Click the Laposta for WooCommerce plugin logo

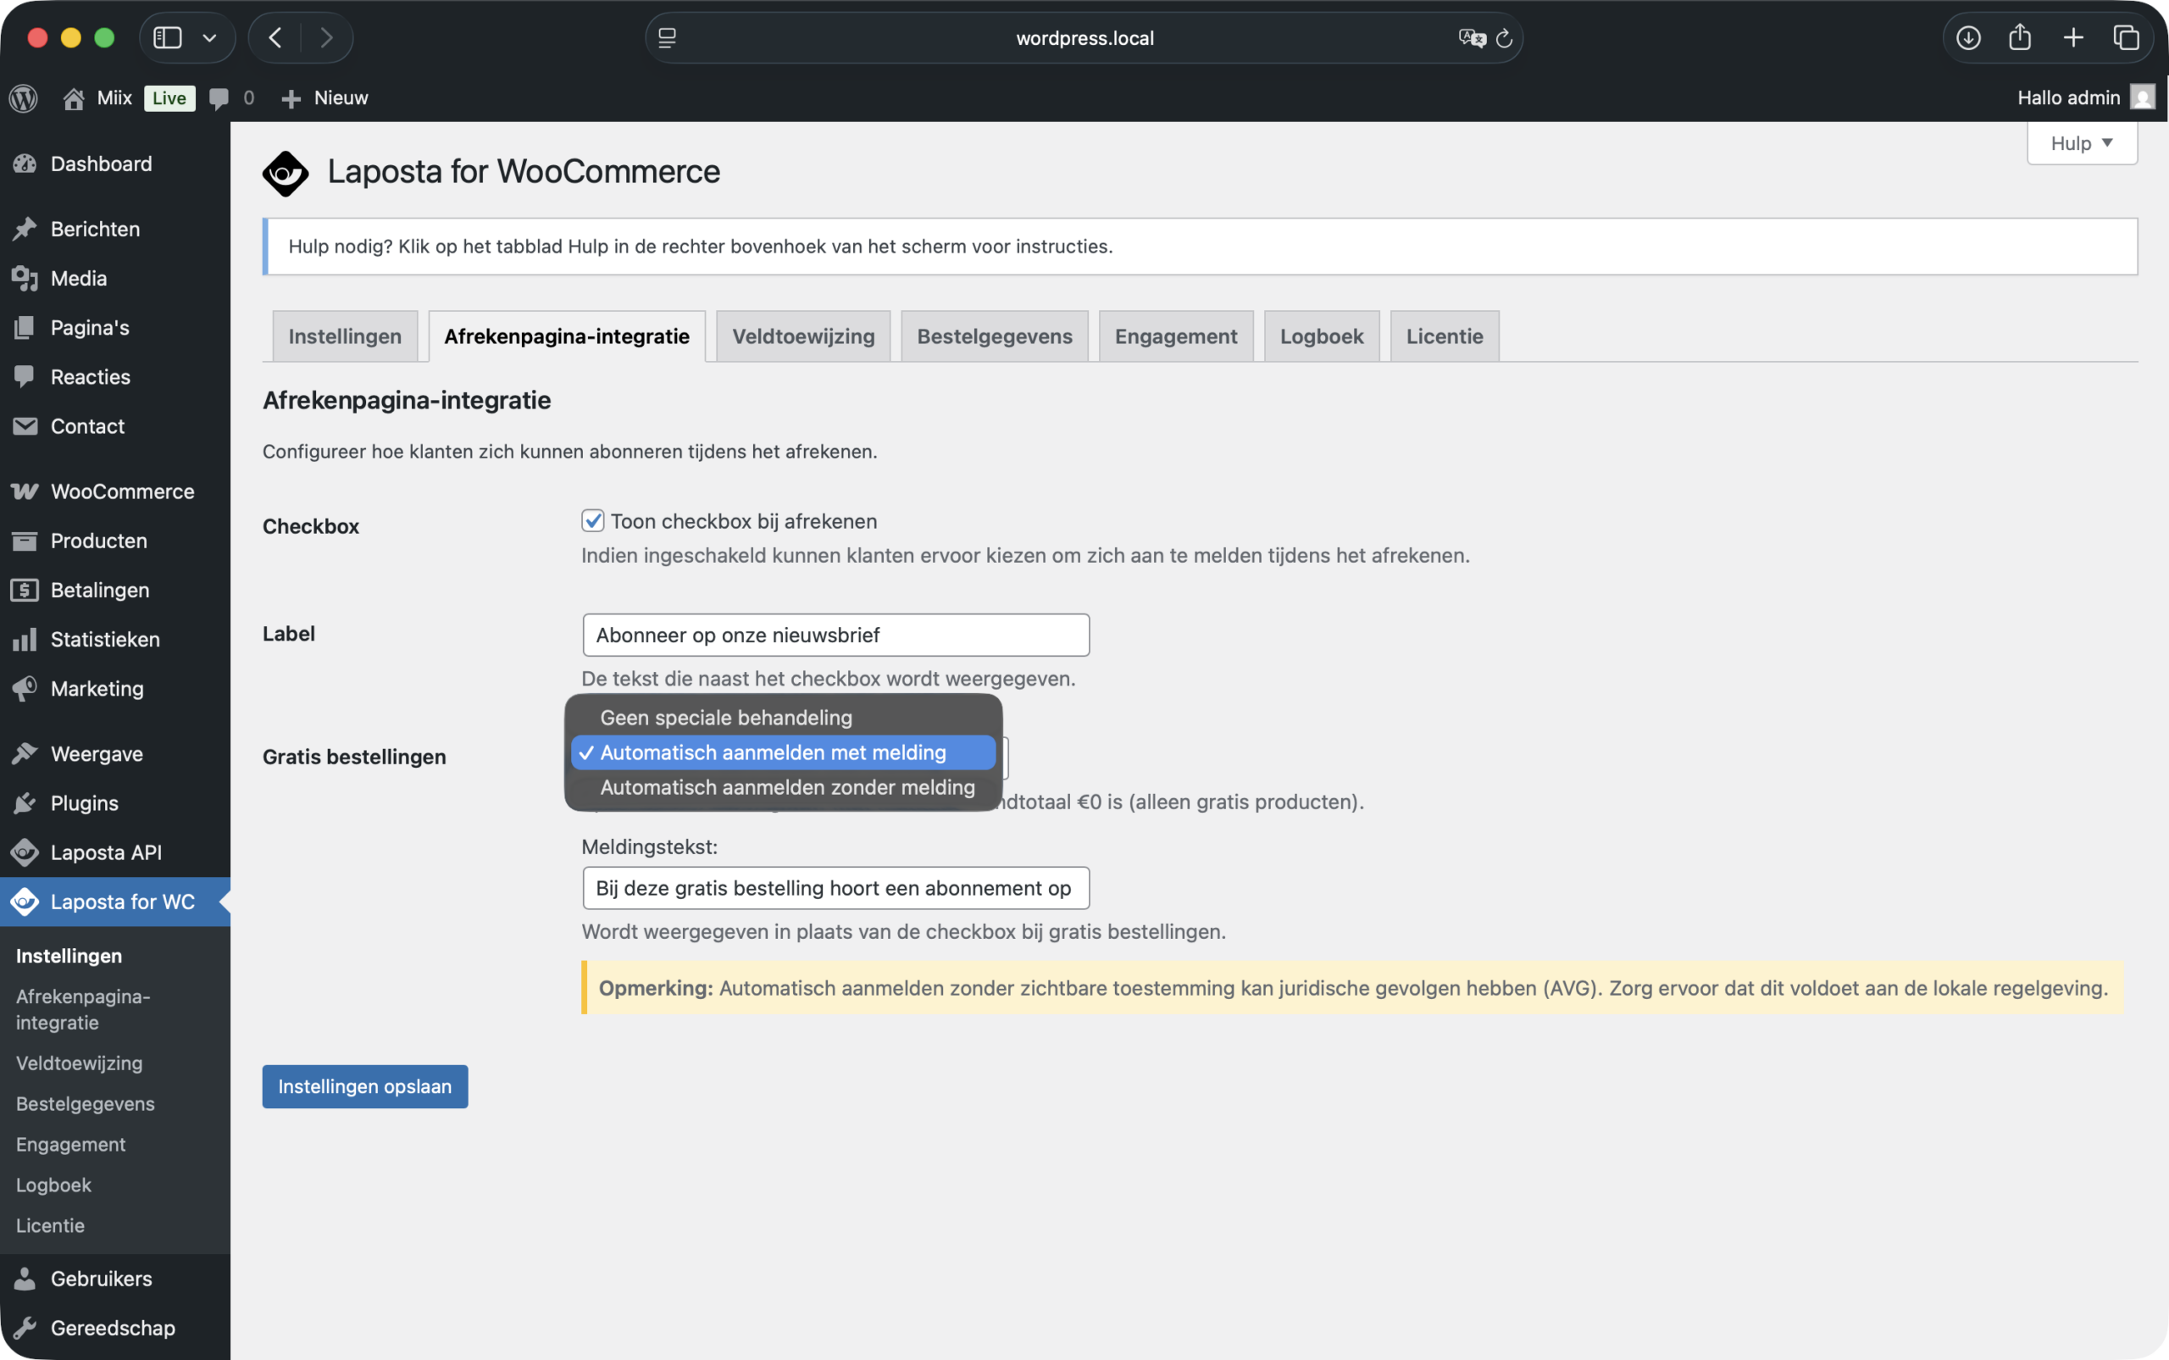[285, 172]
